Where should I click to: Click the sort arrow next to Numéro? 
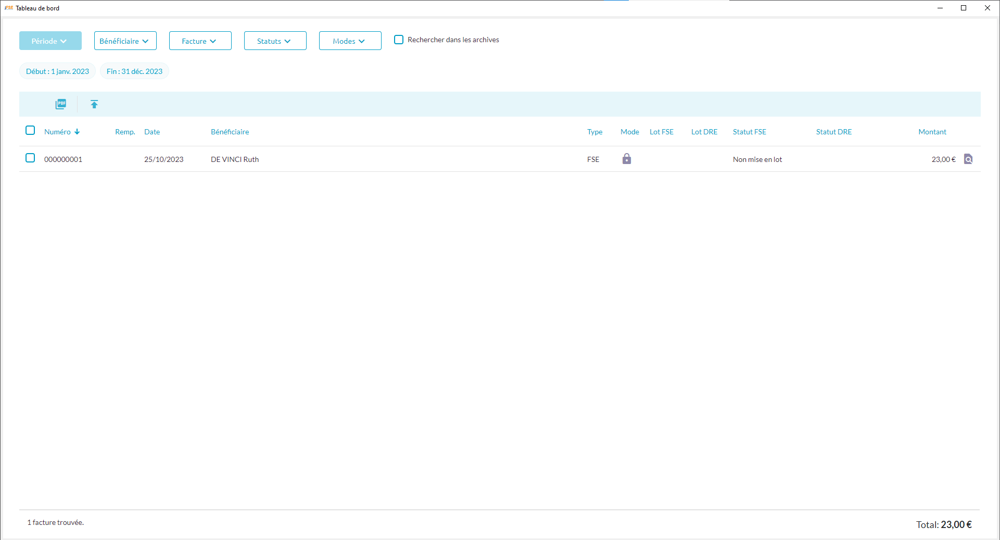click(77, 132)
